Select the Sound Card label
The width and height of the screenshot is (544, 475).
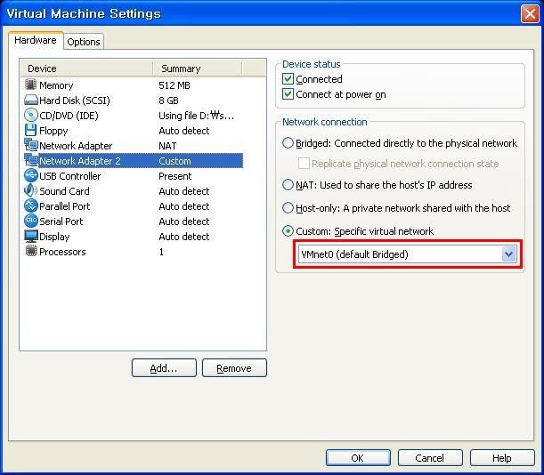point(64,191)
